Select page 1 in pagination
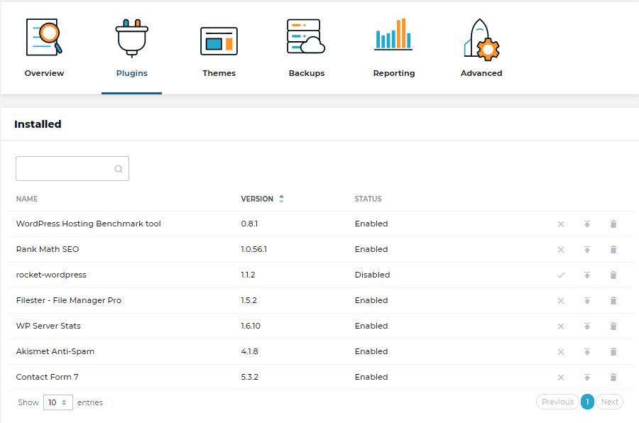The width and height of the screenshot is (639, 423). (x=587, y=402)
